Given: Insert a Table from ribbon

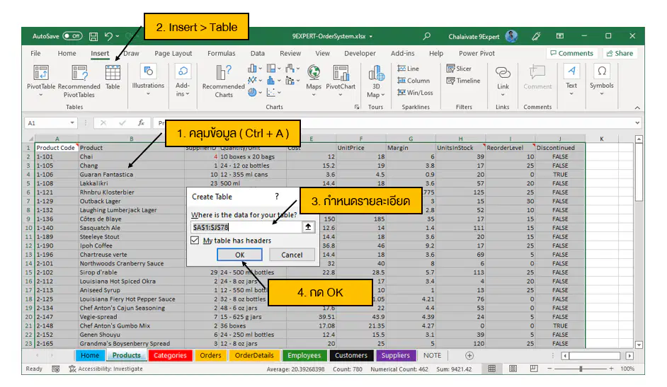Looking at the screenshot, I should (113, 77).
